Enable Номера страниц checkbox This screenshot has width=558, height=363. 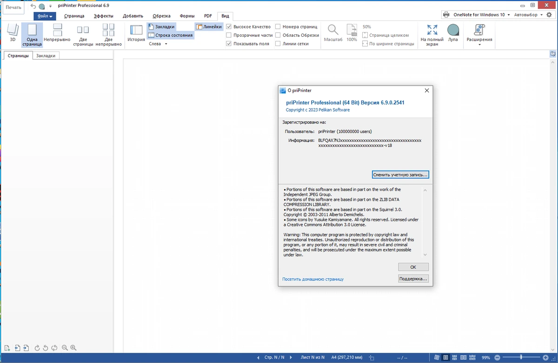[x=278, y=27]
